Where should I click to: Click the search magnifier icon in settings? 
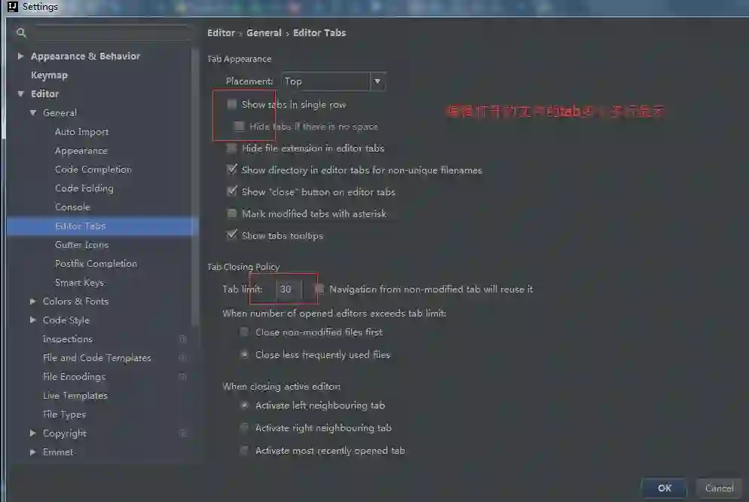click(21, 32)
